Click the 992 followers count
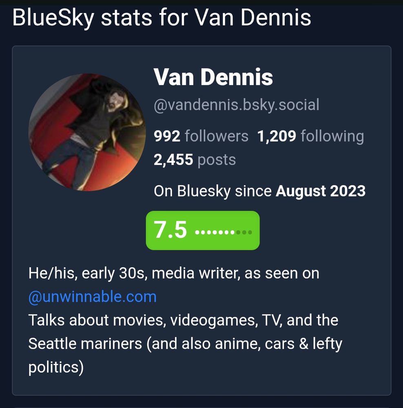The width and height of the screenshot is (403, 408). [x=167, y=136]
